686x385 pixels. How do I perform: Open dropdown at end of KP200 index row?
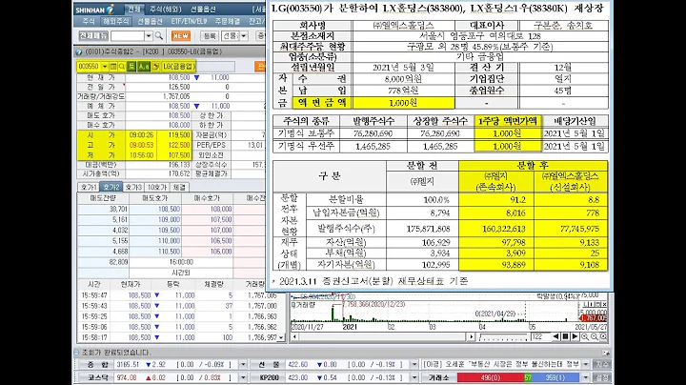414,377
